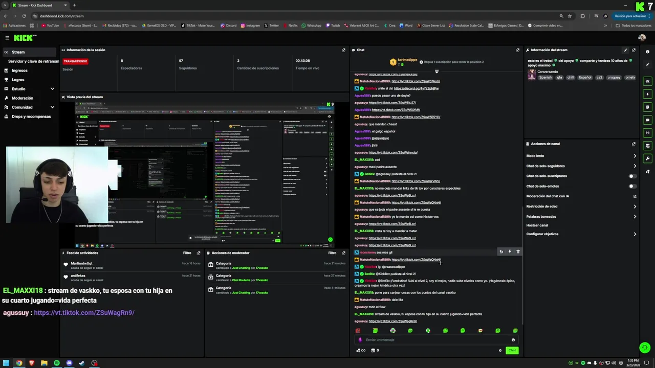The image size is (655, 368).
Task: Delete nicocleme's chat message with trash icon
Action: coord(518,251)
